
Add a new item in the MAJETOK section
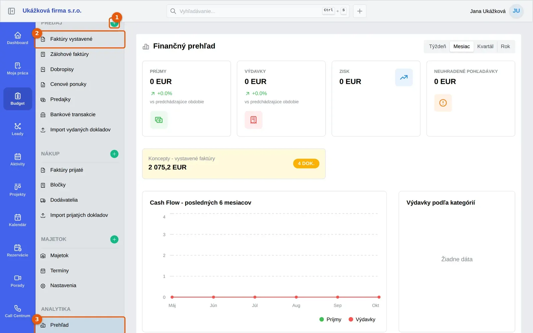[114, 239]
